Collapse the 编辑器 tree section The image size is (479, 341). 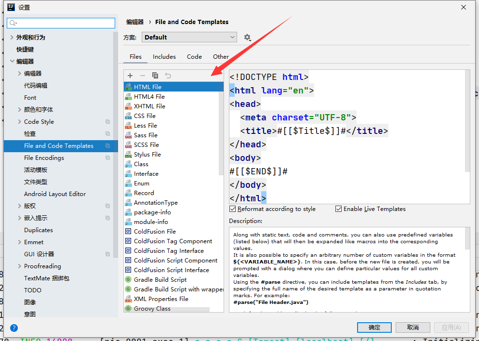(x=11, y=61)
